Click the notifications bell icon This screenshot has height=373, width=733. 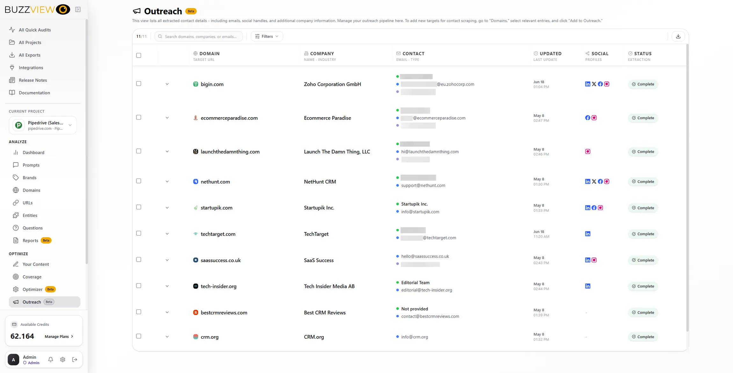coord(51,359)
